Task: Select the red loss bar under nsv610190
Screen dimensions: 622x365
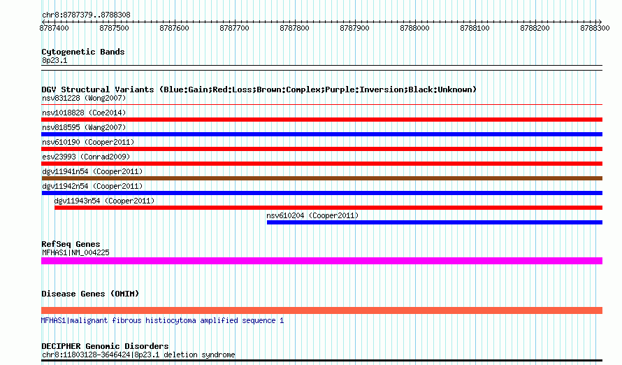Action: click(321, 149)
